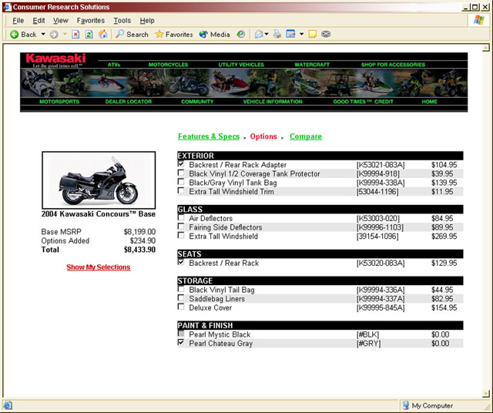This screenshot has height=413, width=493.
Task: Open the Favorites star button
Action: [x=174, y=34]
